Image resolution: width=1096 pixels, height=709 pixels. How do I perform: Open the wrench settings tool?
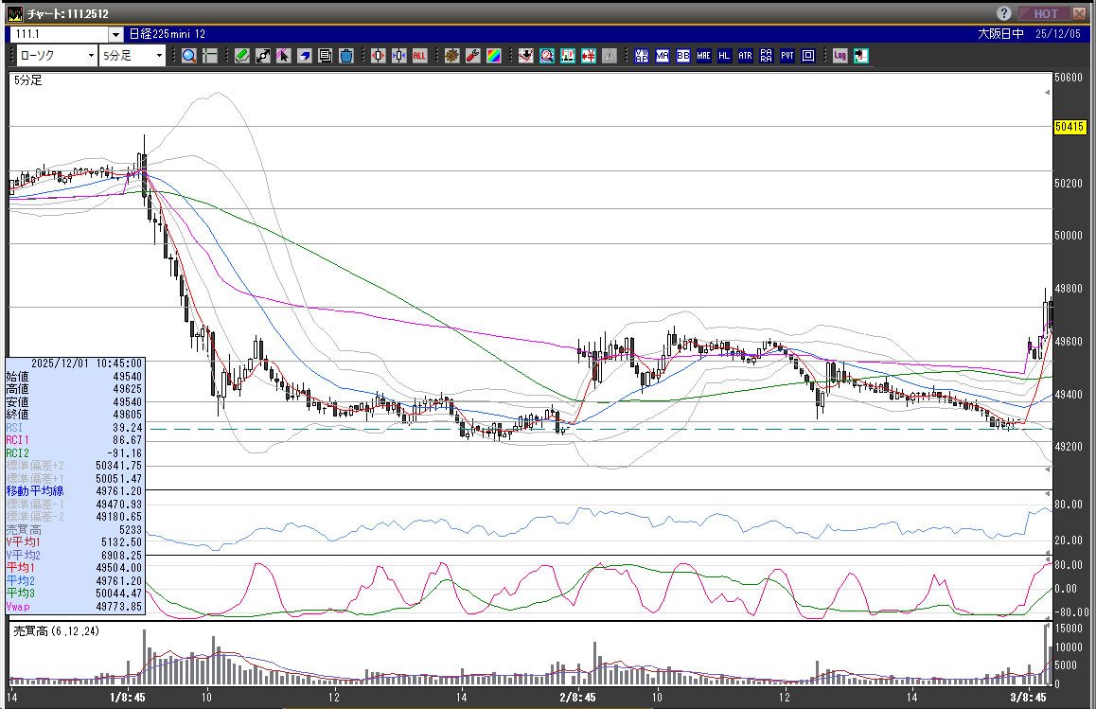coord(472,56)
